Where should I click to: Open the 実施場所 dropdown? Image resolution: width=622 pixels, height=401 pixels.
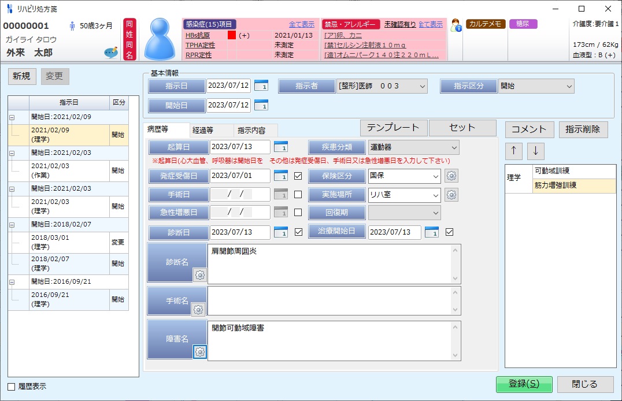point(404,195)
